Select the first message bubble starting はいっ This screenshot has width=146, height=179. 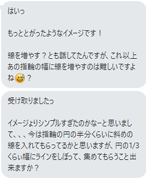coord(74,44)
